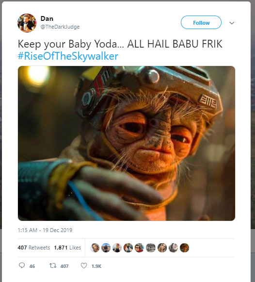
Task: Enlarge the Babu Frik photo
Action: (x=127, y=143)
